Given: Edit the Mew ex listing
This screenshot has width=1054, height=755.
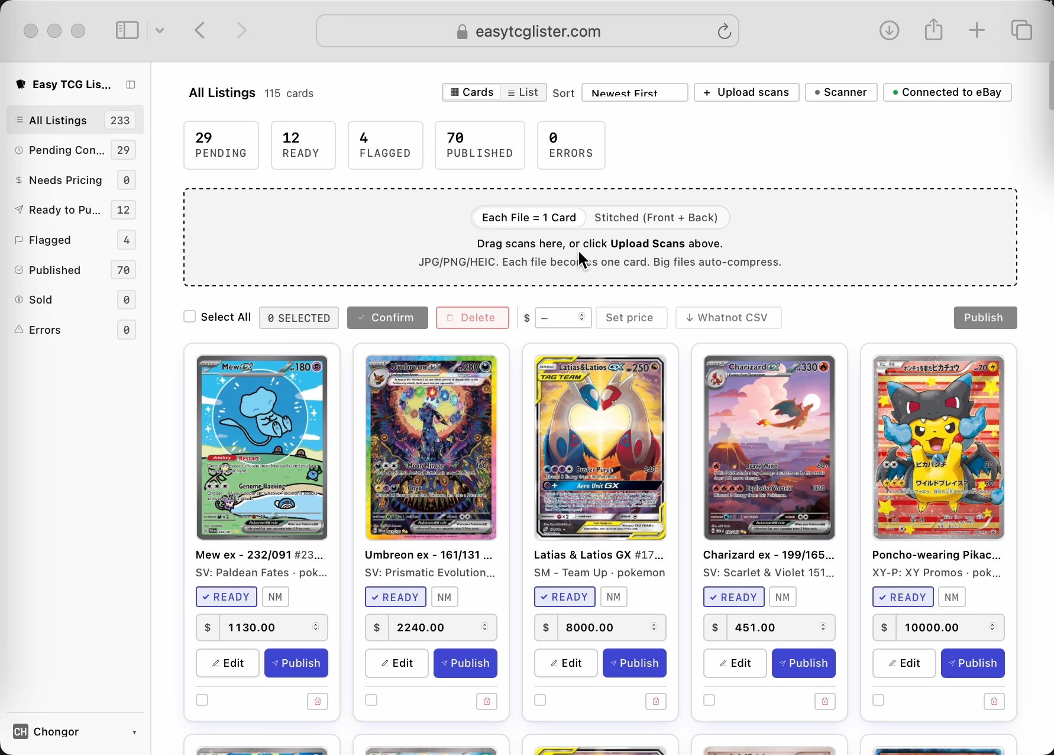Looking at the screenshot, I should point(228,663).
